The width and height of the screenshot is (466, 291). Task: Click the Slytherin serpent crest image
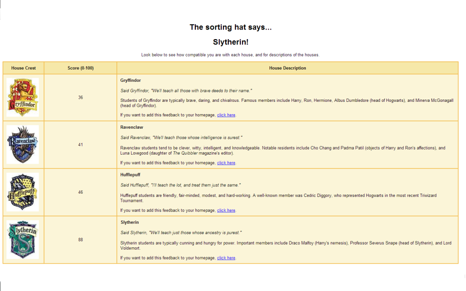[23, 240]
